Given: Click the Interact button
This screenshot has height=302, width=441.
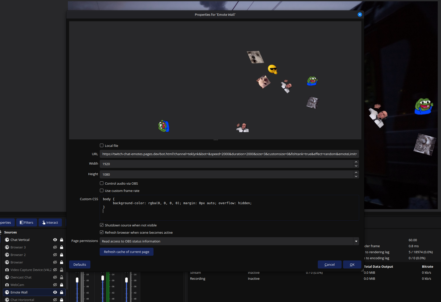Looking at the screenshot, I should click(50, 222).
